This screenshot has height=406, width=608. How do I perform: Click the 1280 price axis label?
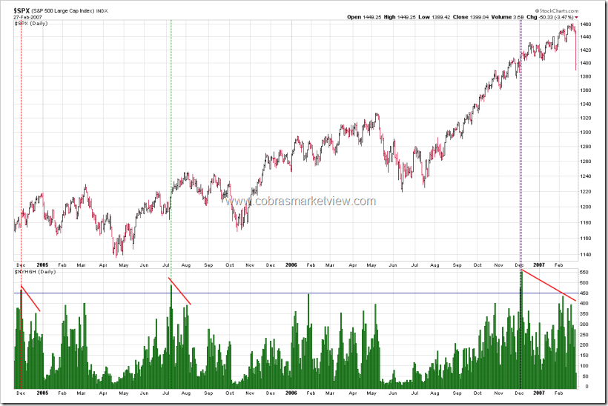coord(586,147)
